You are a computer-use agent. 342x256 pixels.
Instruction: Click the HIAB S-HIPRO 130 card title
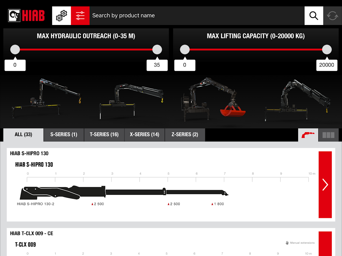[29, 153]
